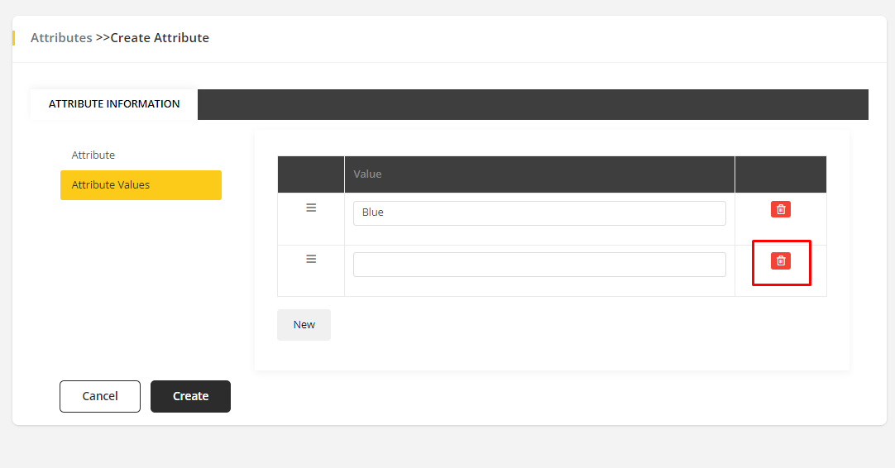Focus the Blue value input field
The height and width of the screenshot is (468, 895).
pyautogui.click(x=539, y=213)
